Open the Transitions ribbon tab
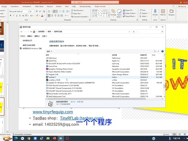 [x=14, y=7]
